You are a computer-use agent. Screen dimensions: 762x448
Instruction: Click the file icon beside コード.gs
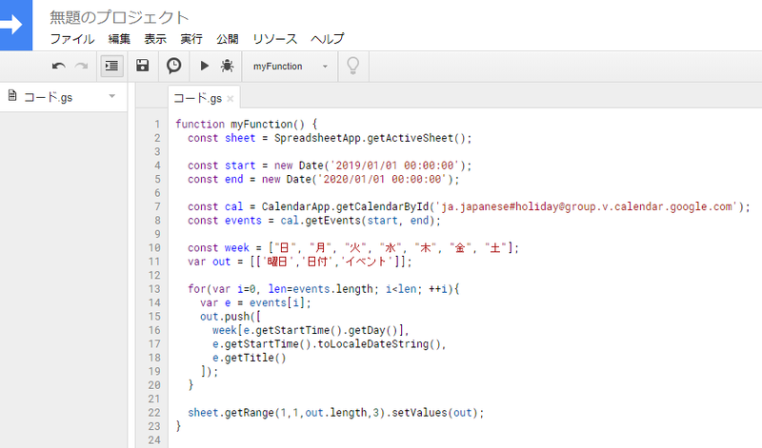click(x=12, y=96)
